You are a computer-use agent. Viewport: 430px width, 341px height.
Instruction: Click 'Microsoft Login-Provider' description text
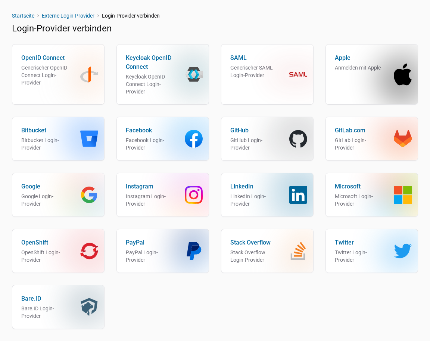click(354, 200)
